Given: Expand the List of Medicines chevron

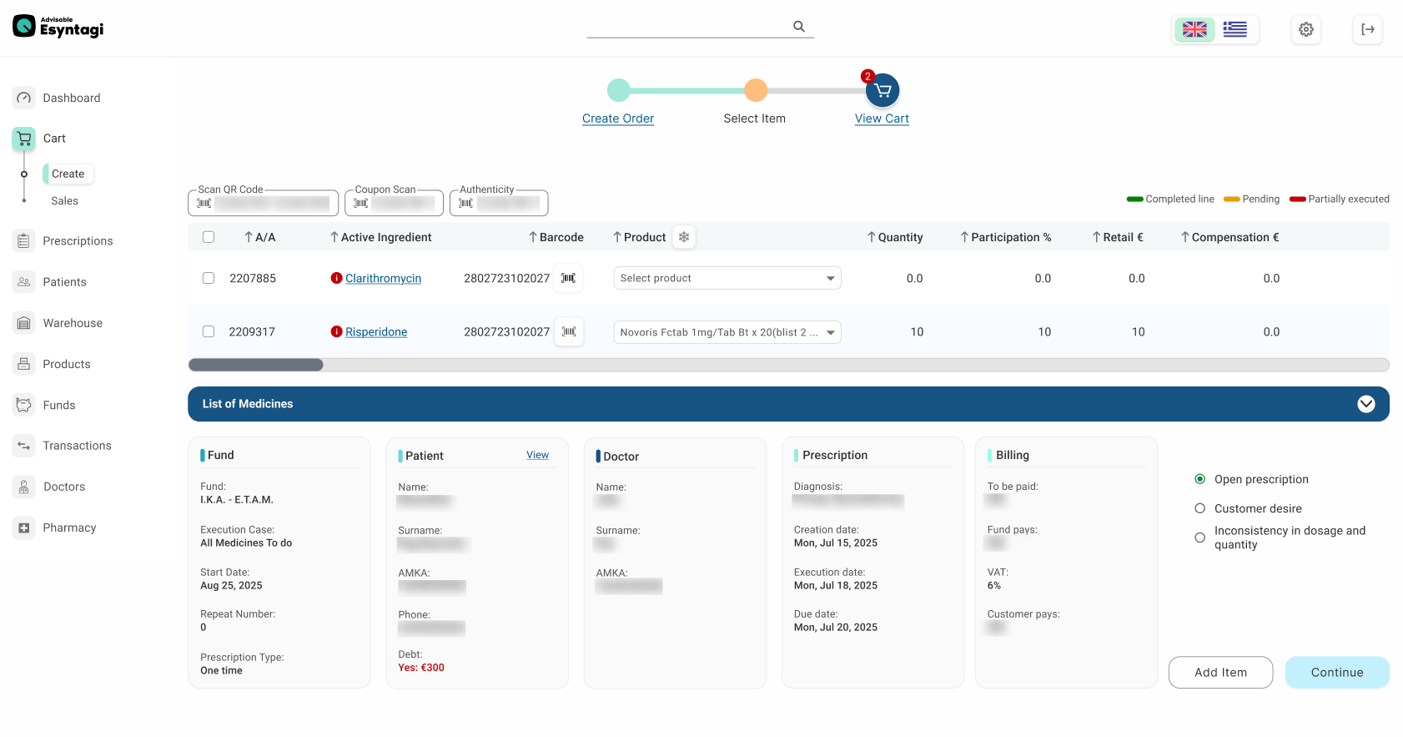Looking at the screenshot, I should point(1366,404).
